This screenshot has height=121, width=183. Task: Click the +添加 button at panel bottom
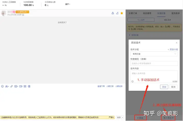tap(140, 118)
